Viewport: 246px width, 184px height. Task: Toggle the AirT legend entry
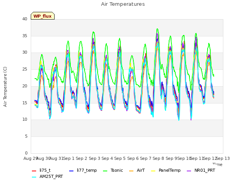click(137, 170)
